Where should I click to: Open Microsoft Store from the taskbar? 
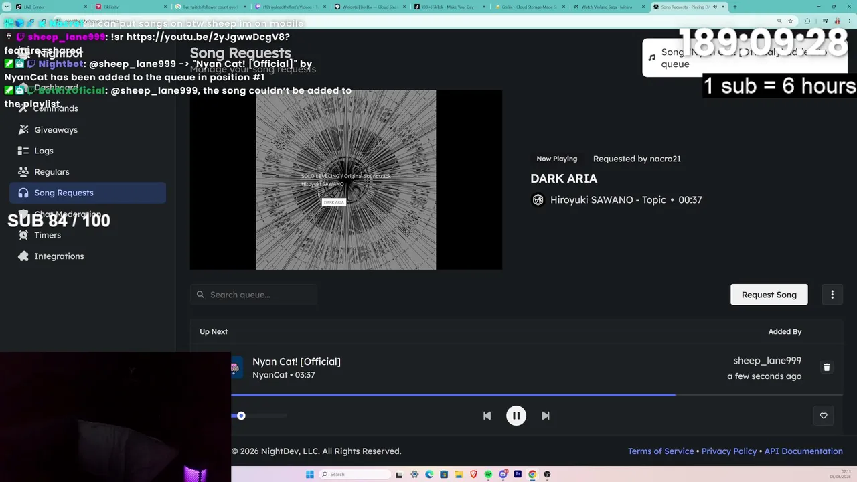click(x=444, y=474)
